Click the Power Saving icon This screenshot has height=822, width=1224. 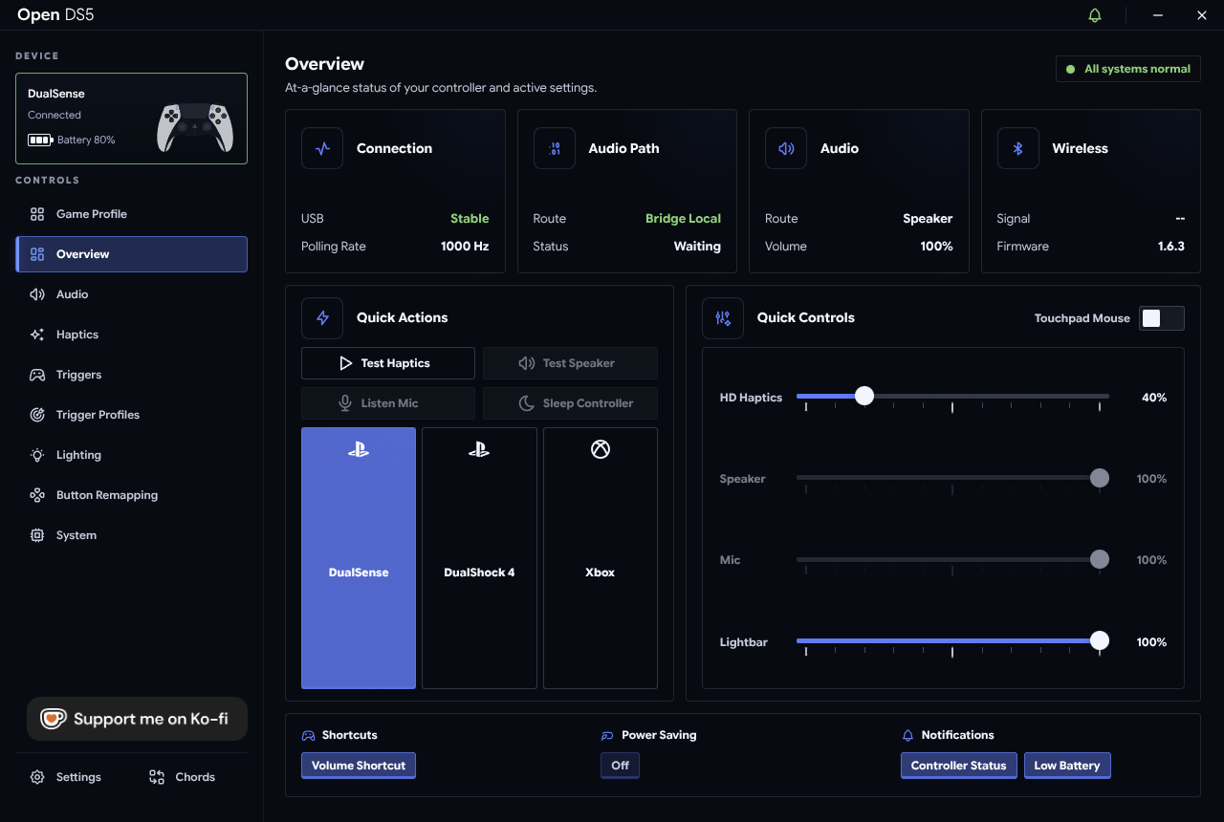(607, 736)
